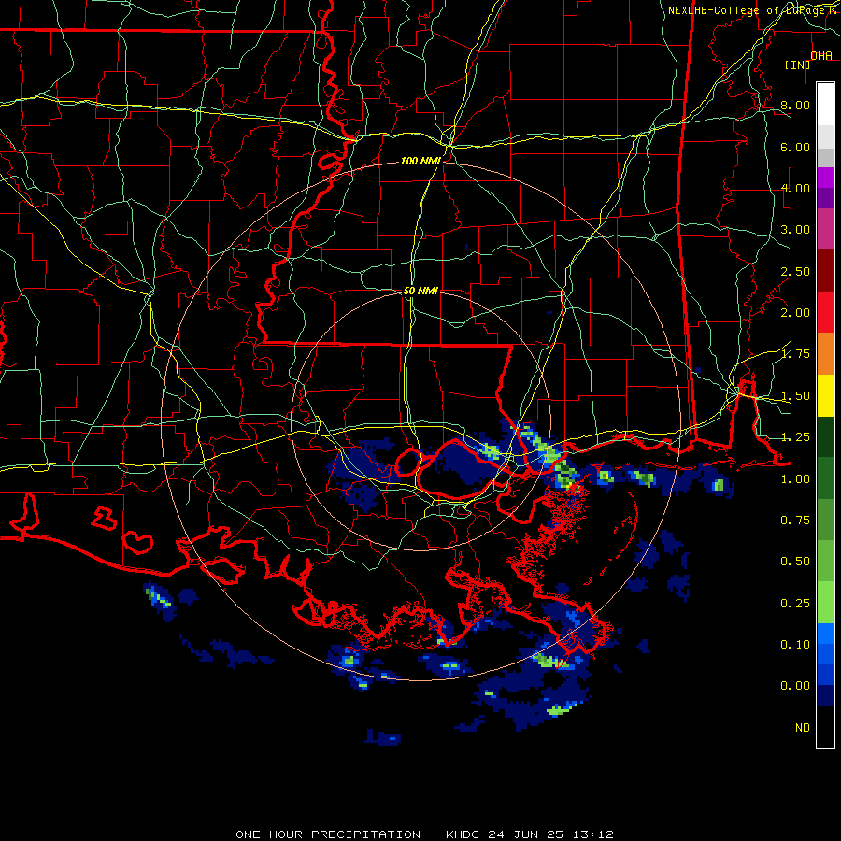Click the 1.00 legend value
This screenshot has height=841, width=841.
pos(795,479)
